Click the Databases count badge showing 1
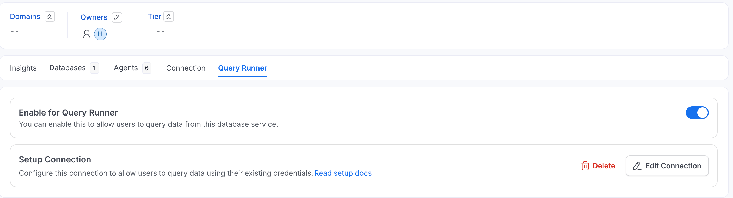The width and height of the screenshot is (733, 198). pos(95,68)
